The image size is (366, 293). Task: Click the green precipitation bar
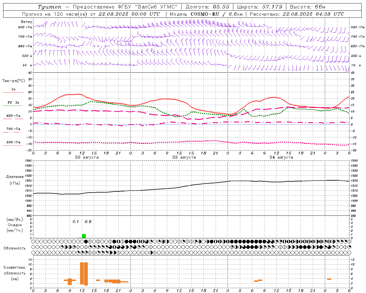coord(84,236)
